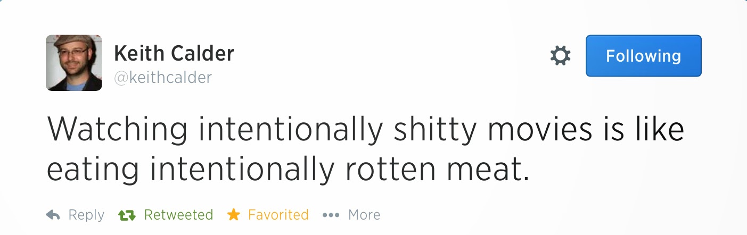Unfavorite via the Favorited label
Viewport: 747px width, 235px height.
point(278,215)
